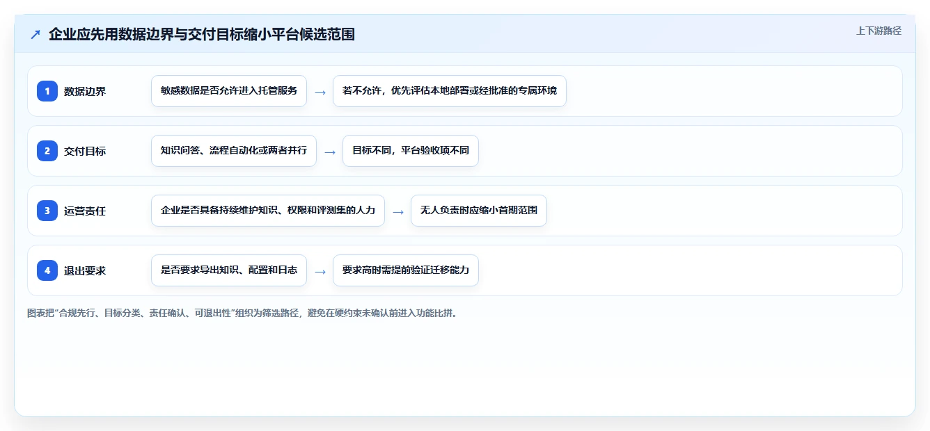Select step badge number 1

(x=47, y=91)
